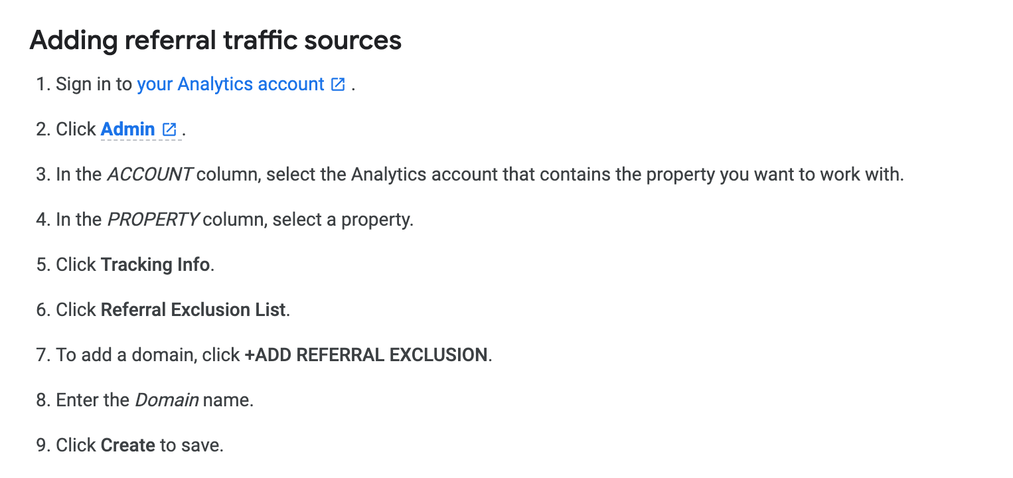Click the bold 'Referral Exclusion List' text
This screenshot has height=478, width=1013.
(x=193, y=310)
